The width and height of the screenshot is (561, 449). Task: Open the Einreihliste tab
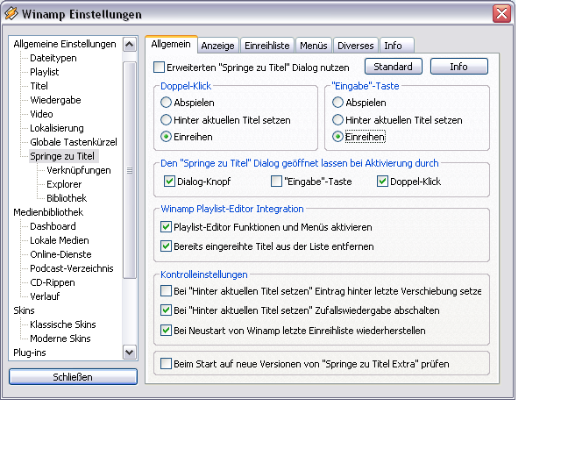click(266, 46)
